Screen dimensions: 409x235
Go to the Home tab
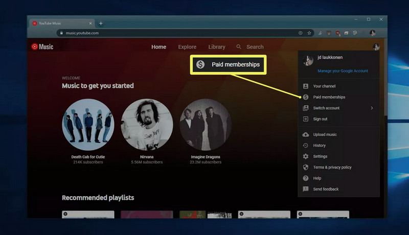click(x=158, y=47)
